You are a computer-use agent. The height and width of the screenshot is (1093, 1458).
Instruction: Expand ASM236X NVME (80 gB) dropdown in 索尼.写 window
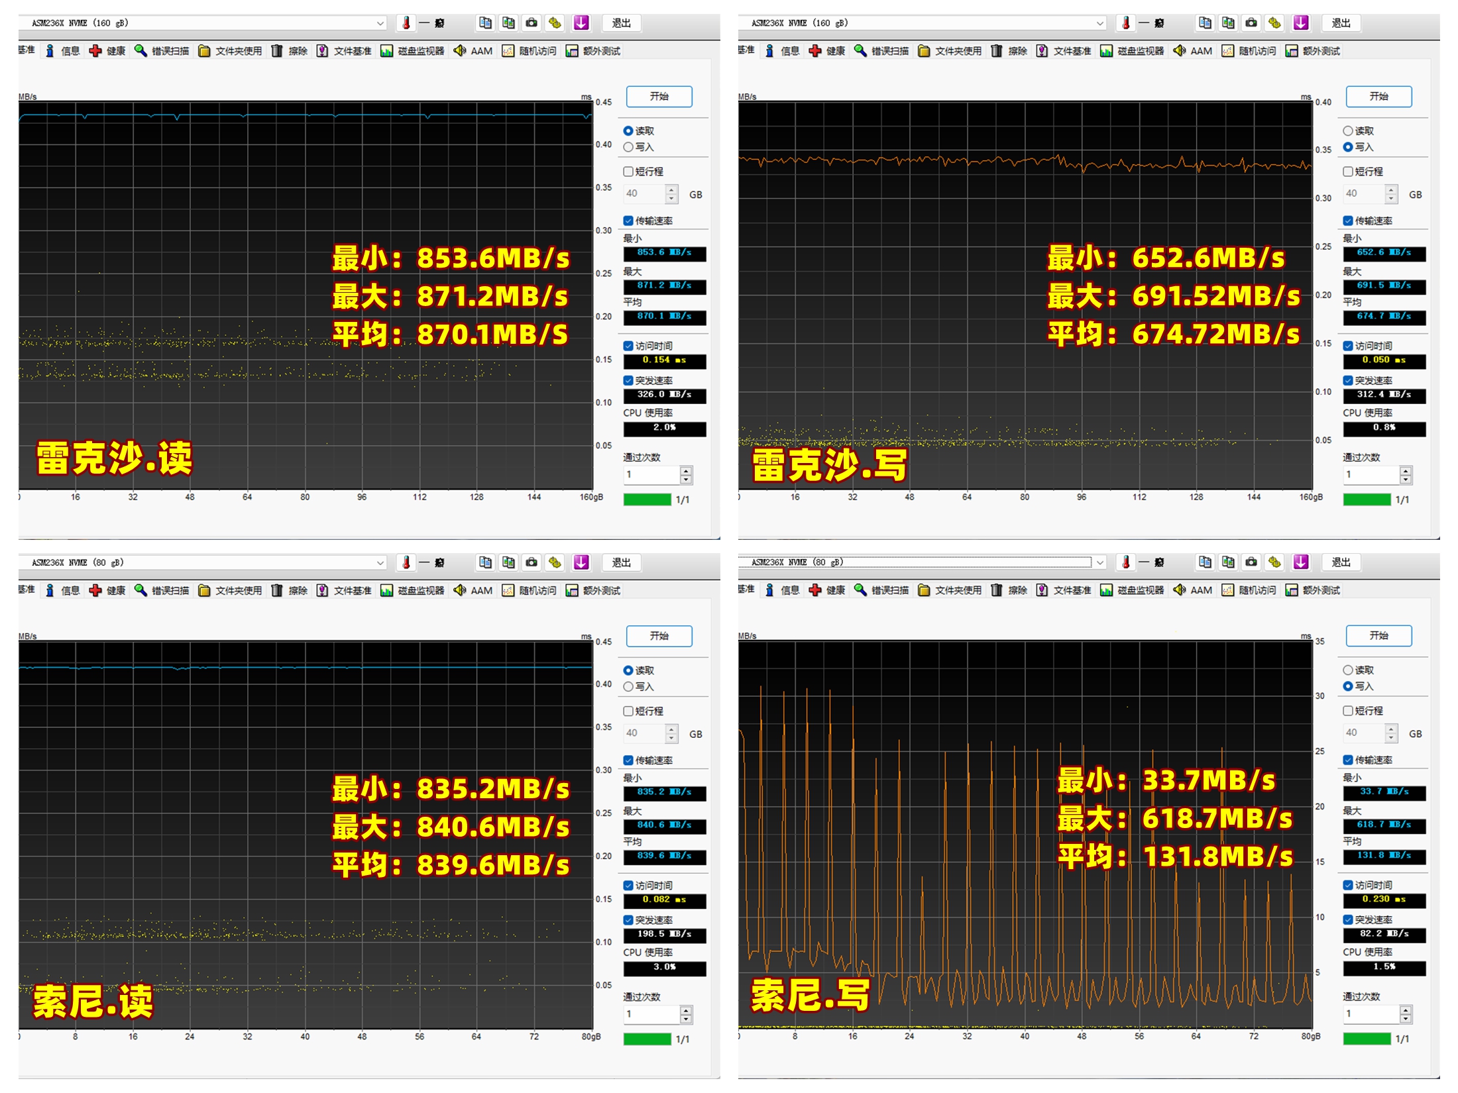tap(1100, 562)
